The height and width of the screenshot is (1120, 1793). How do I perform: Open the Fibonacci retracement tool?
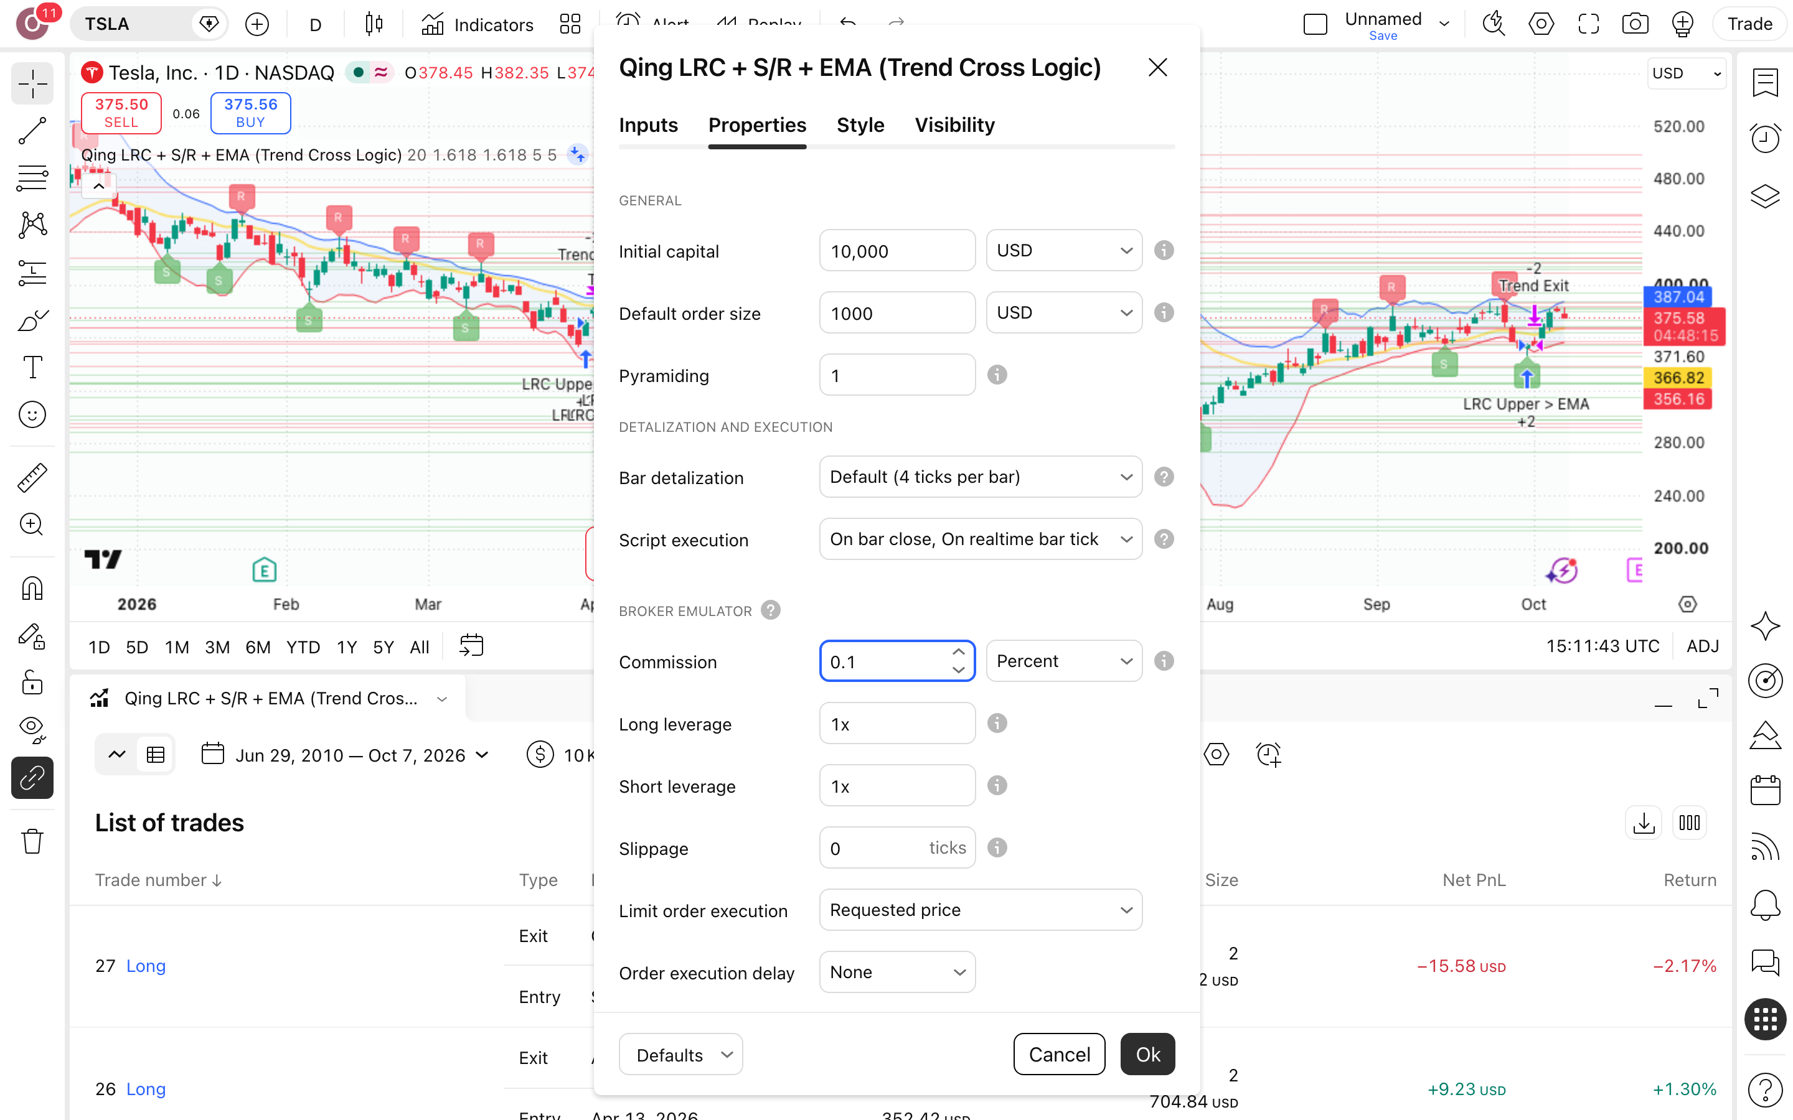tap(32, 178)
